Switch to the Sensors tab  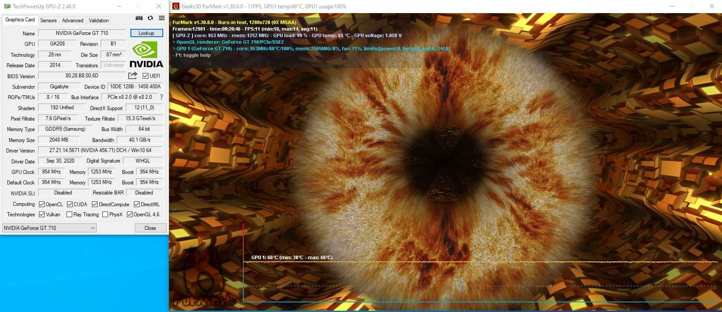(x=48, y=21)
